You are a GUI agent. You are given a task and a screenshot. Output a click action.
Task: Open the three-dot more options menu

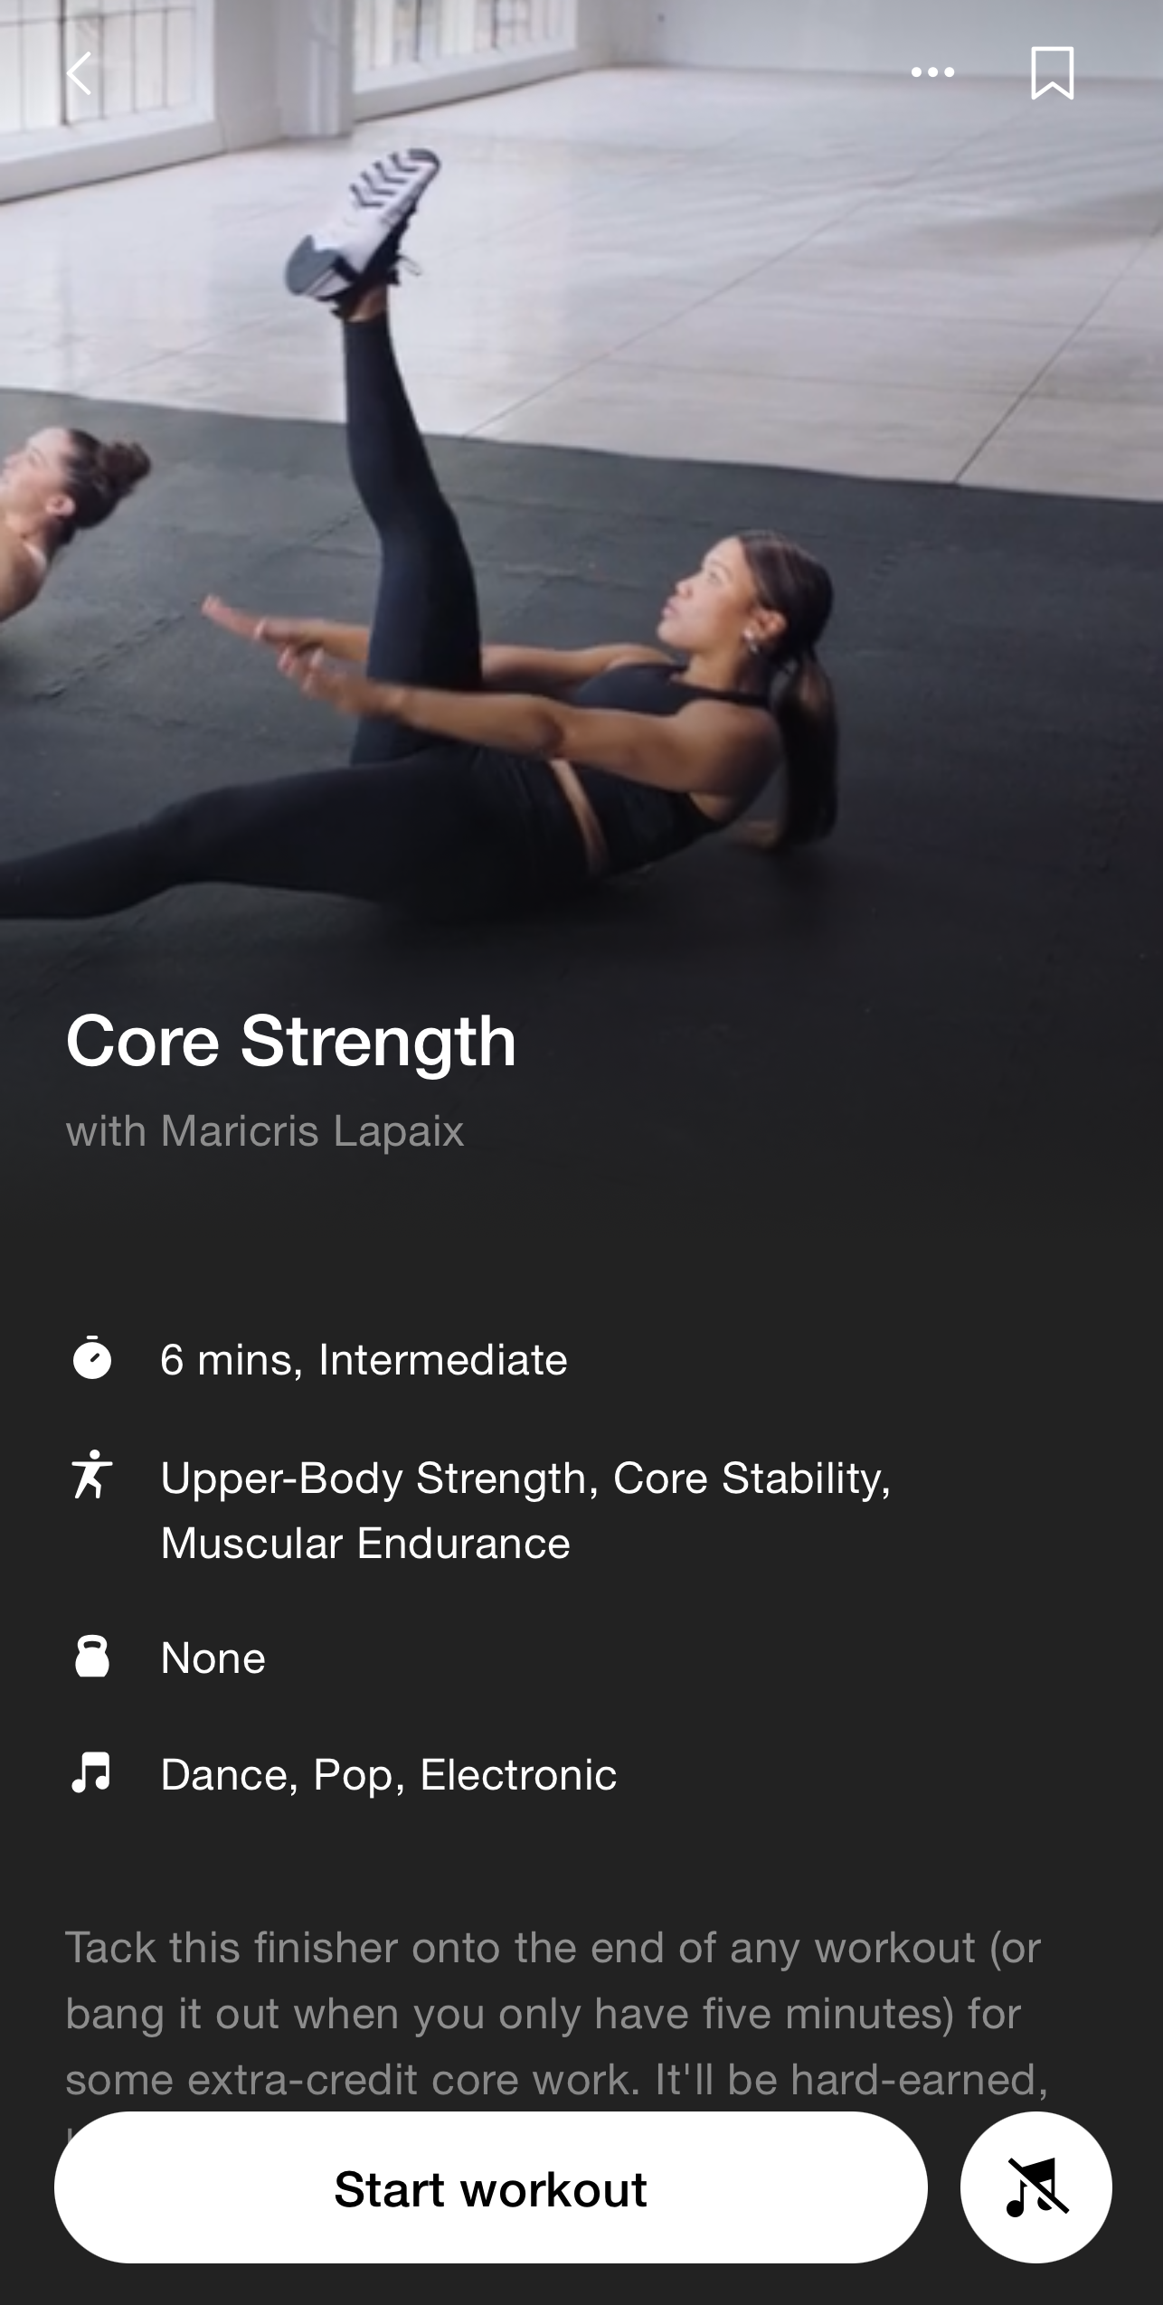(932, 72)
